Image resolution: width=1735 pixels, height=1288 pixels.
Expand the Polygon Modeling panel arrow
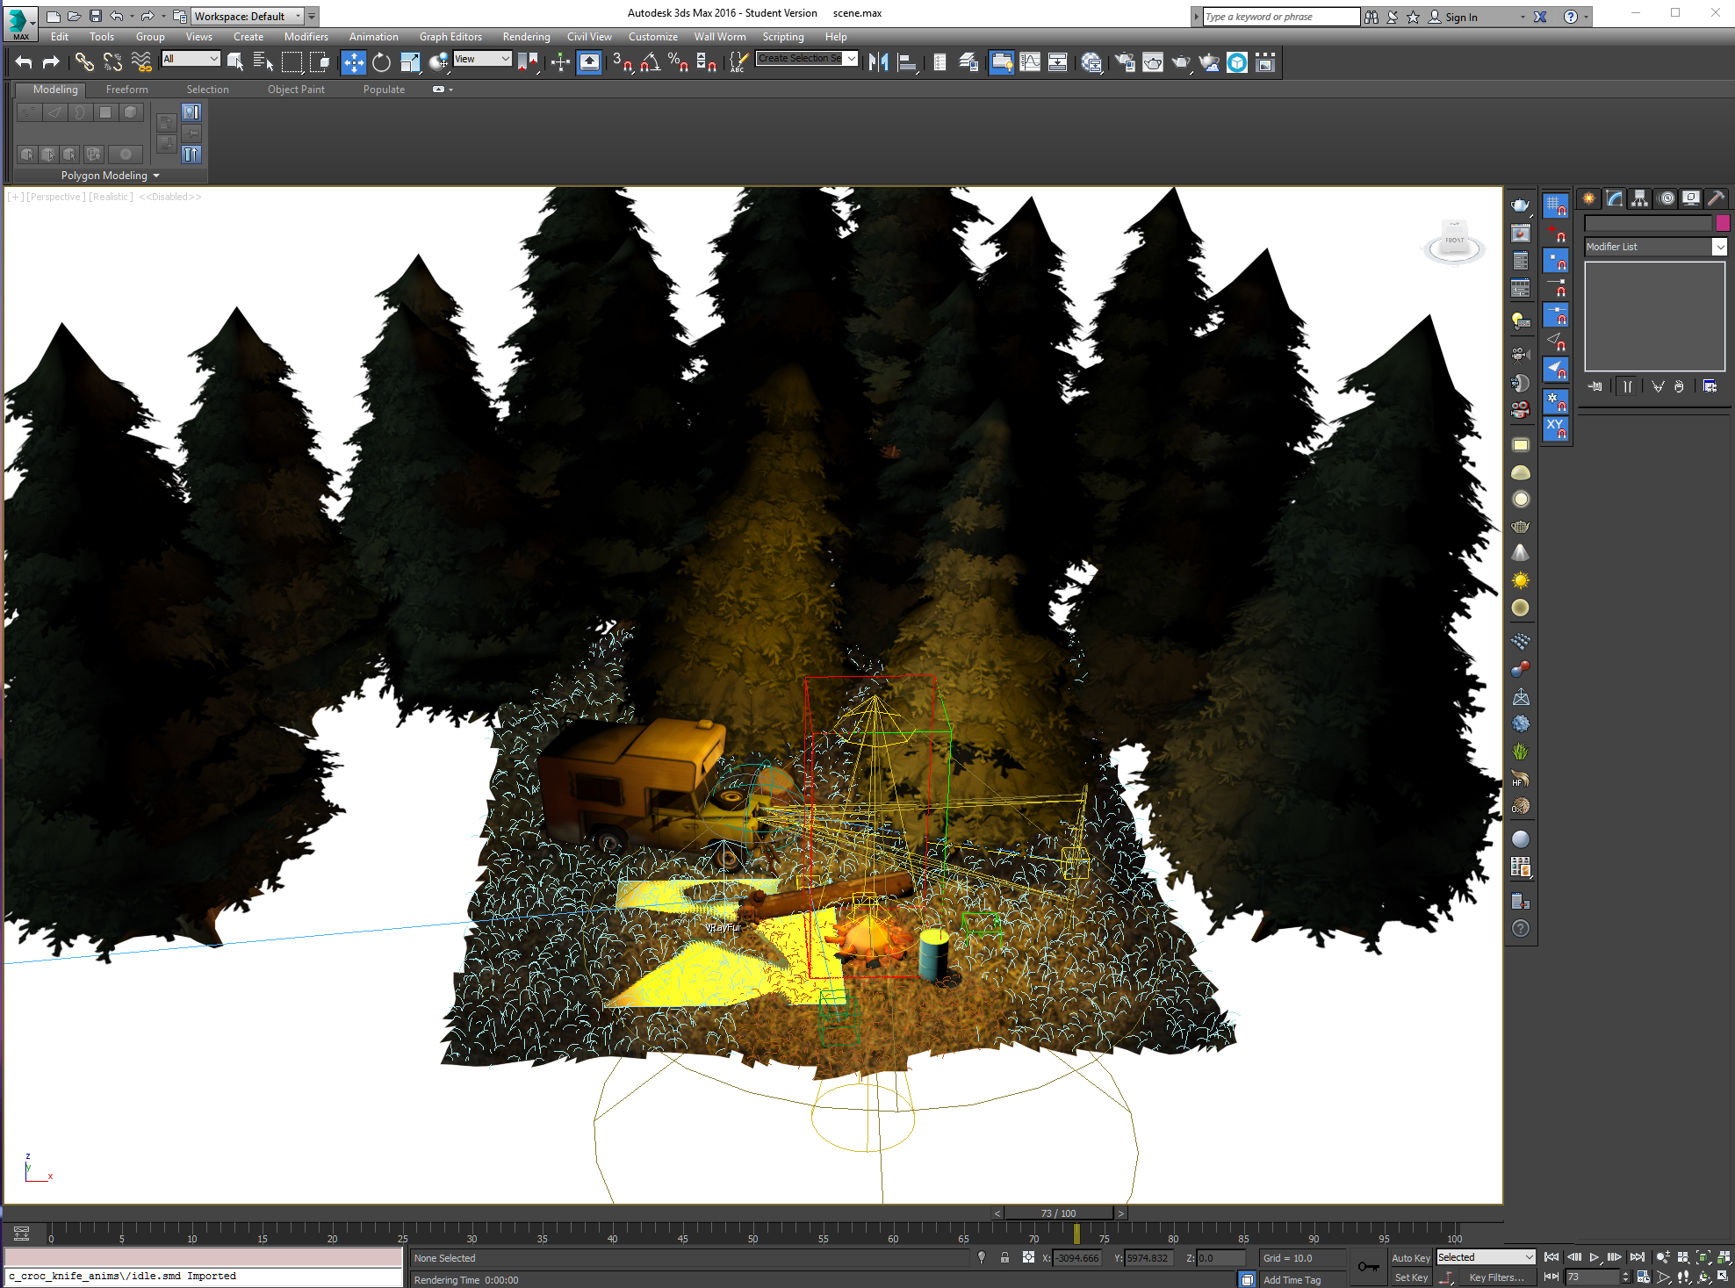156,176
